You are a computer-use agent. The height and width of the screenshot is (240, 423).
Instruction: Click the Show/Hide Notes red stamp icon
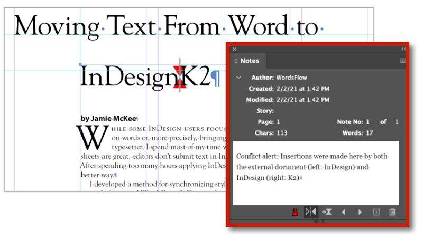[295, 212]
